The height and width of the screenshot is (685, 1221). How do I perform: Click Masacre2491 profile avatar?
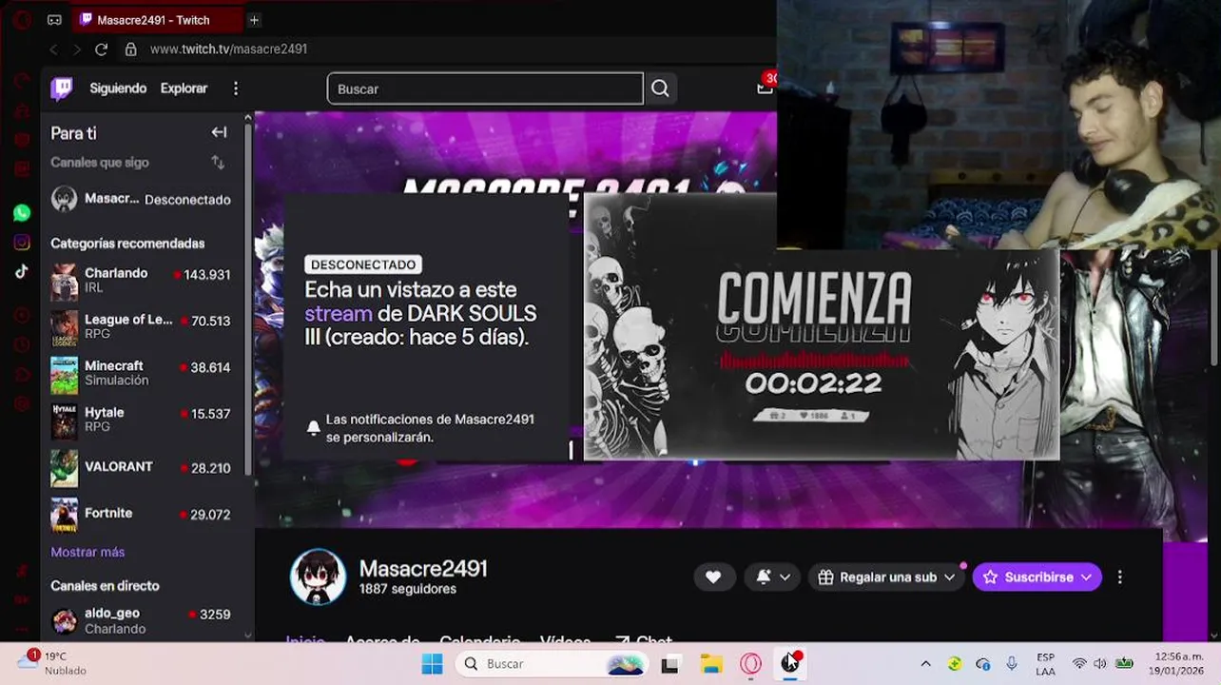point(318,577)
